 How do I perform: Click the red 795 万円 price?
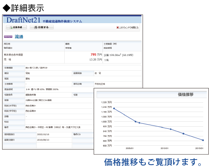pyautogui.click(x=96, y=55)
